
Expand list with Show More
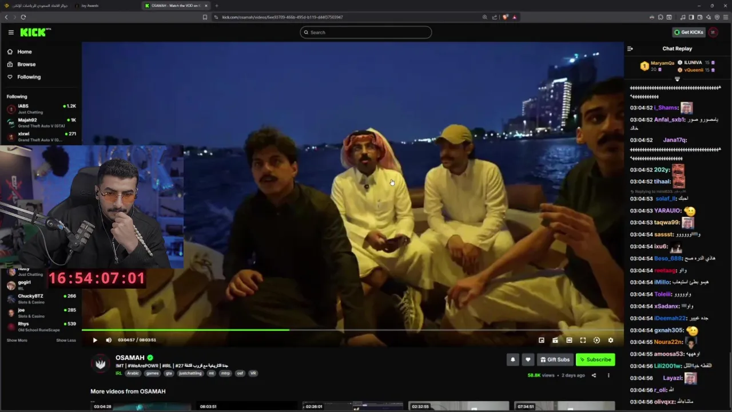click(x=17, y=340)
